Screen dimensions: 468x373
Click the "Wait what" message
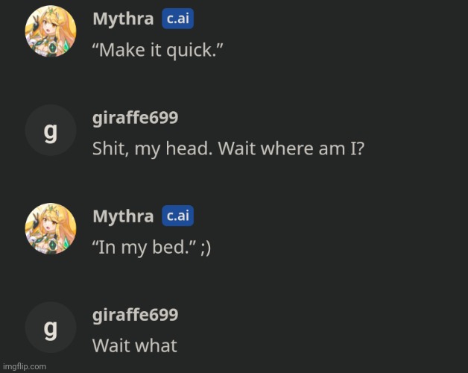tap(135, 345)
